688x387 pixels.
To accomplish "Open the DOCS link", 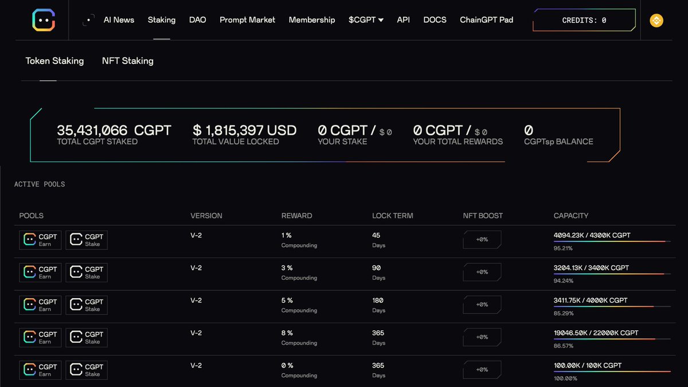I will tap(435, 20).
